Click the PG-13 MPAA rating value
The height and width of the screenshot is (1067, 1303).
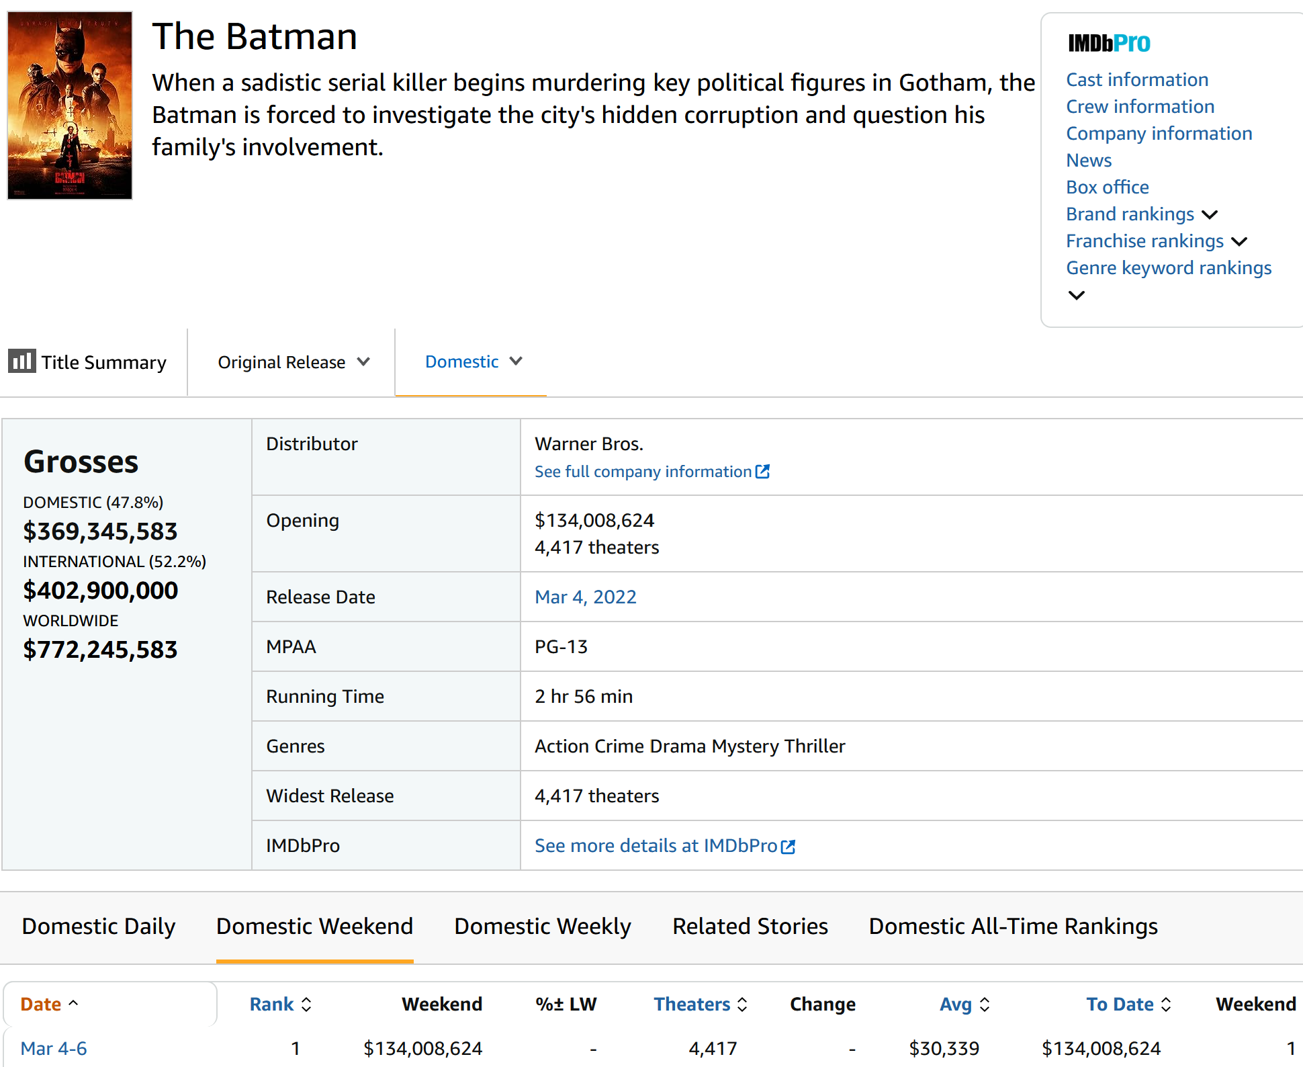pos(561,647)
